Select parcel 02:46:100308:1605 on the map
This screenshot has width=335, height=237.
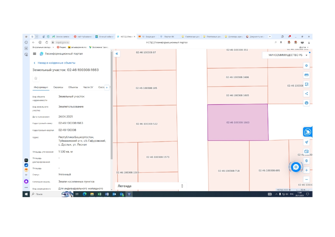click(x=237, y=95)
